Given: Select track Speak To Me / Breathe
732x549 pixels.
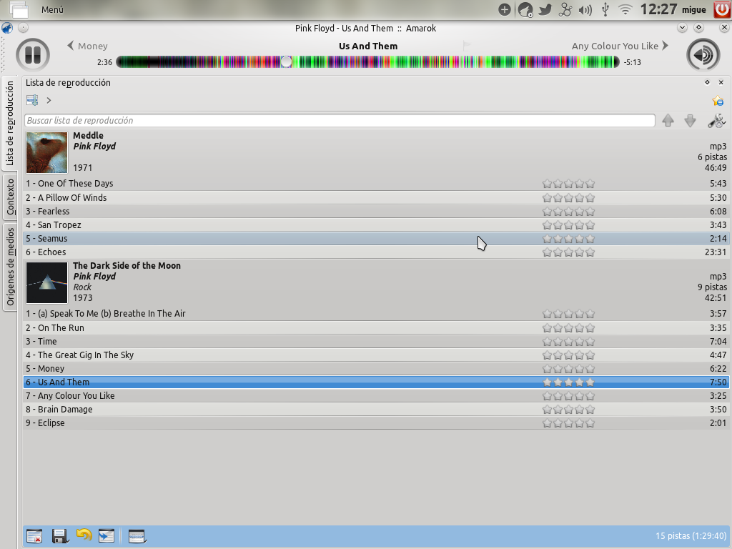Looking at the screenshot, I should click(376, 314).
